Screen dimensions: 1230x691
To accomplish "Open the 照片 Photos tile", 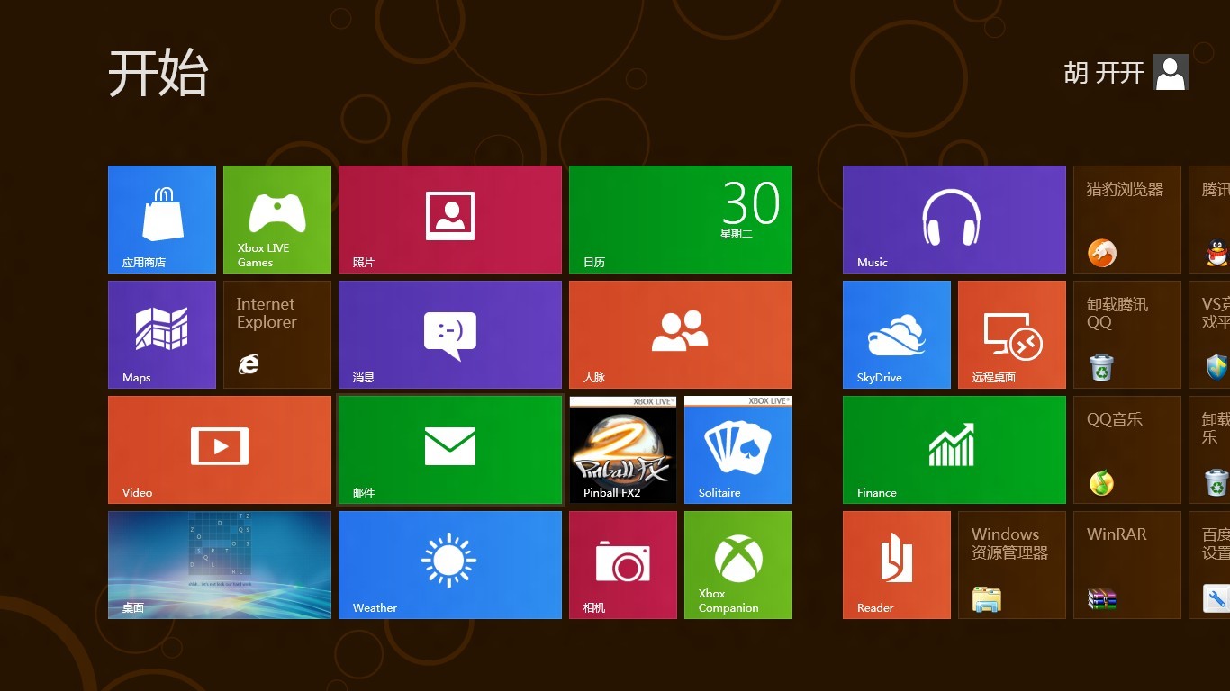I will pyautogui.click(x=450, y=220).
